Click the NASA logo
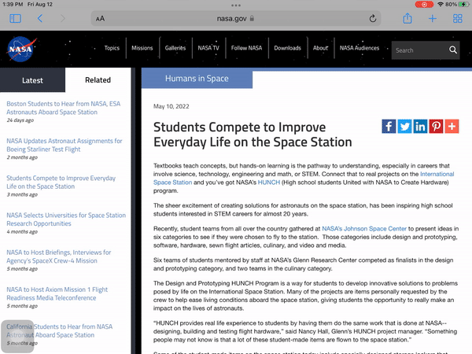The width and height of the screenshot is (472, 354). click(x=22, y=49)
